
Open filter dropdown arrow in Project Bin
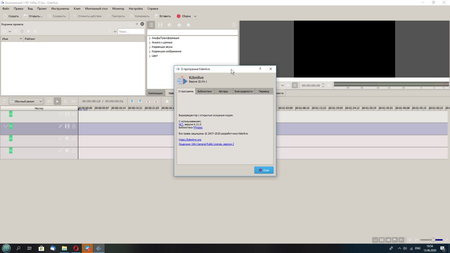pyautogui.click(x=115, y=31)
